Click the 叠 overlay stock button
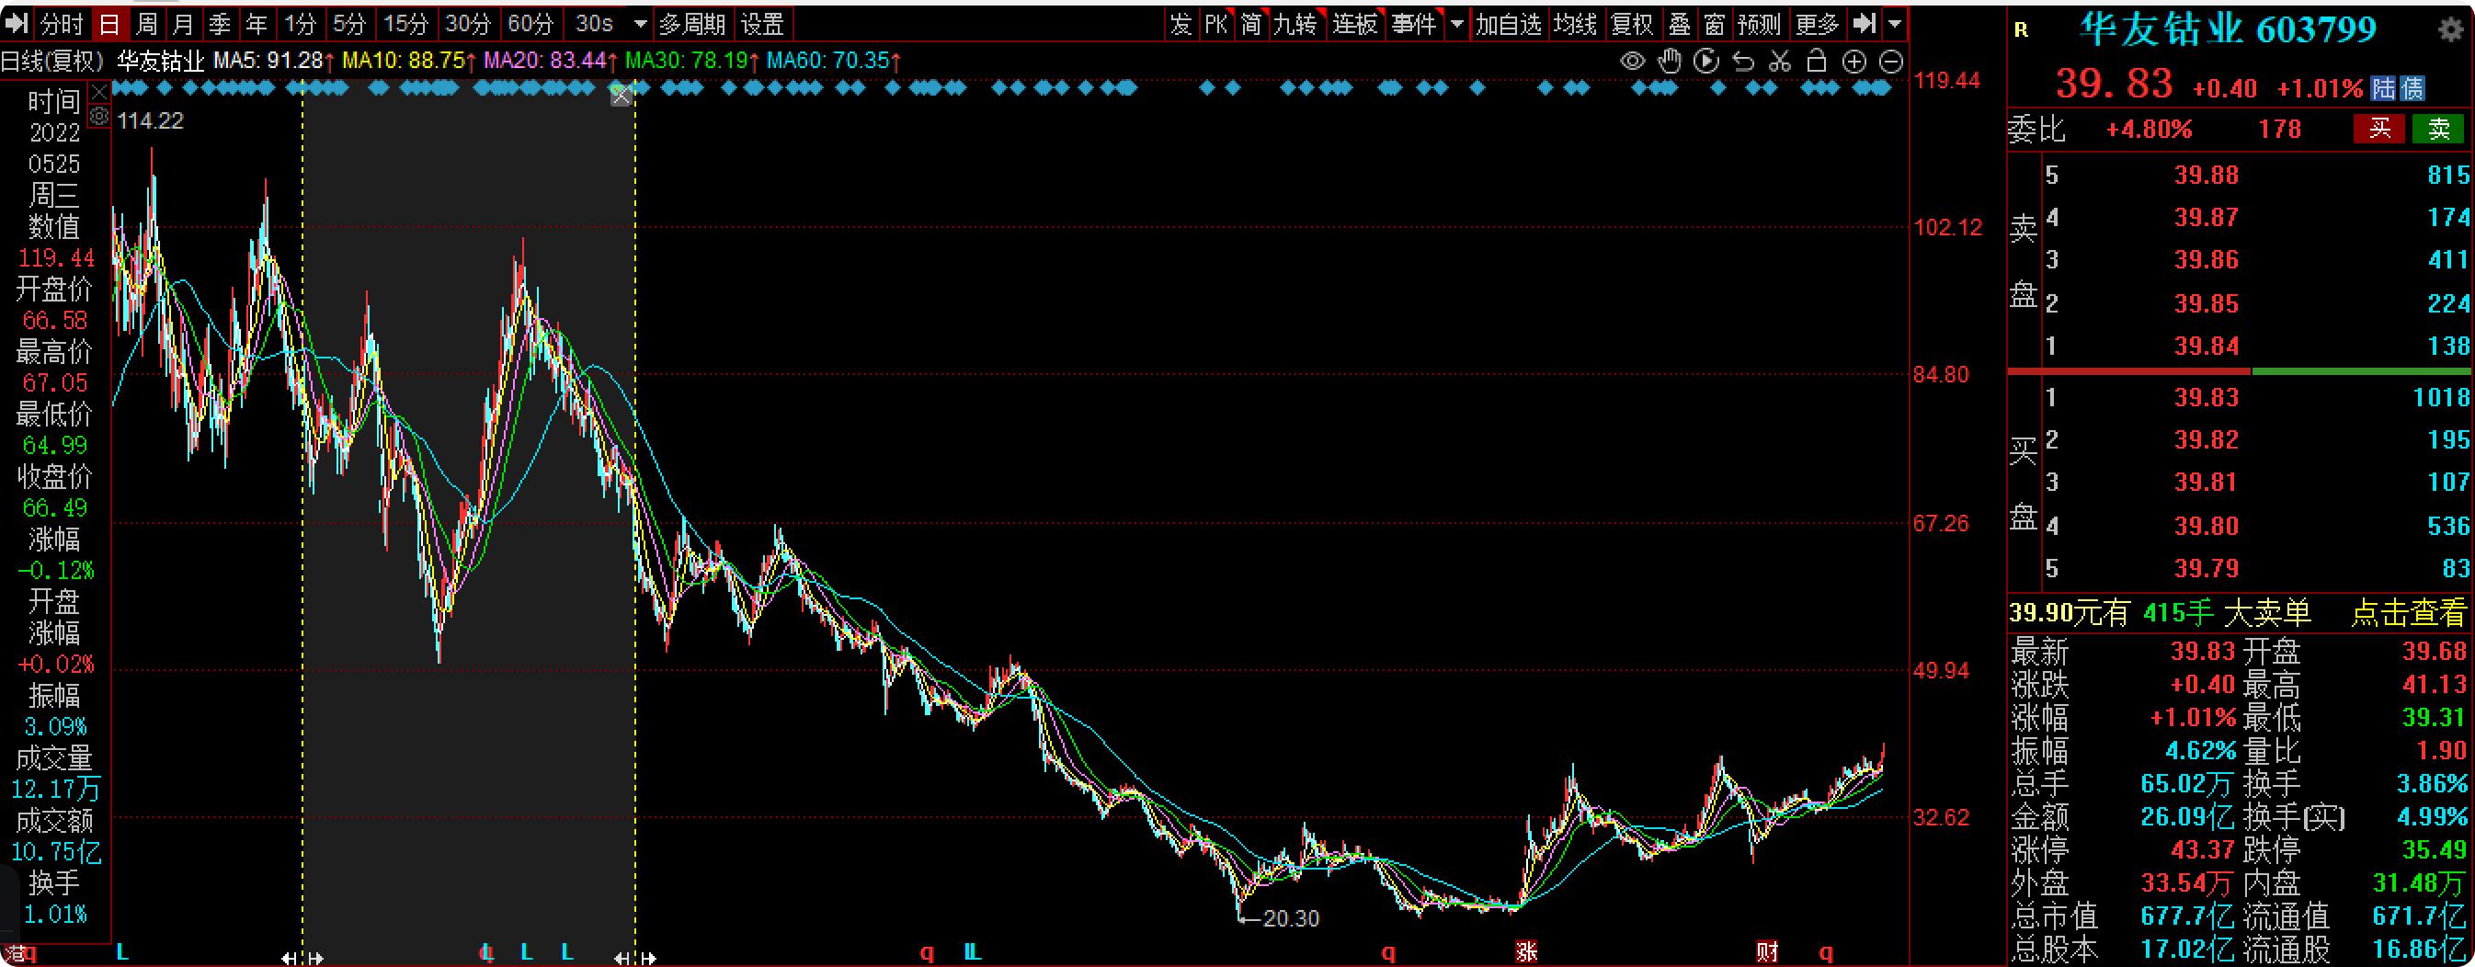Image resolution: width=2475 pixels, height=967 pixels. [1679, 23]
